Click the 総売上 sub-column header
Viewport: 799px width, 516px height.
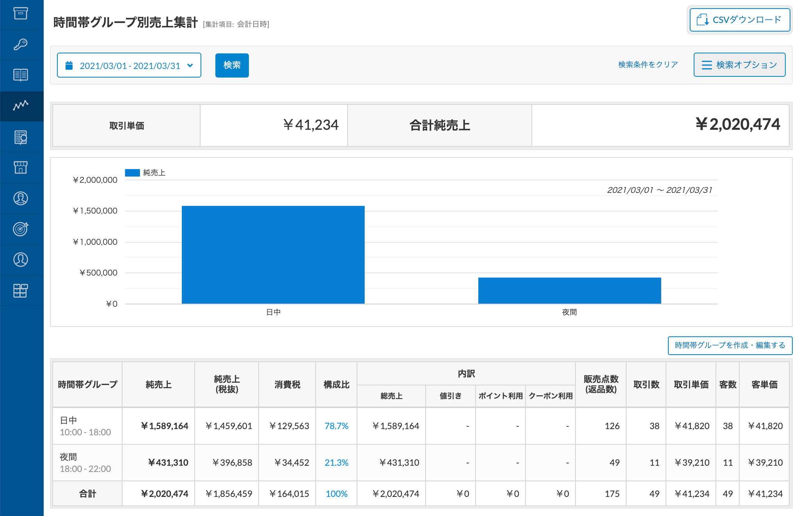(x=391, y=396)
